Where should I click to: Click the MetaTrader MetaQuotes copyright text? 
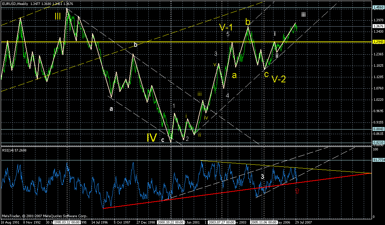pos(44,216)
